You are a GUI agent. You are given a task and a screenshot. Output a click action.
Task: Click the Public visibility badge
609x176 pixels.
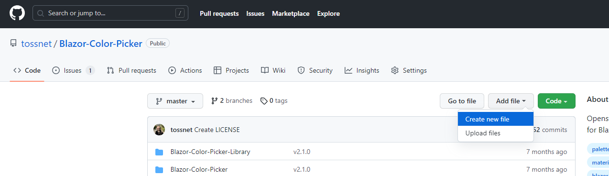158,44
